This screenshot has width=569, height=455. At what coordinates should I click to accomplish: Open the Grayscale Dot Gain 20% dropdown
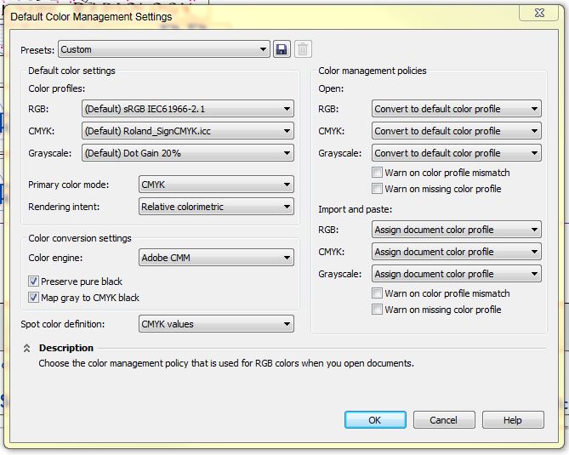point(188,153)
